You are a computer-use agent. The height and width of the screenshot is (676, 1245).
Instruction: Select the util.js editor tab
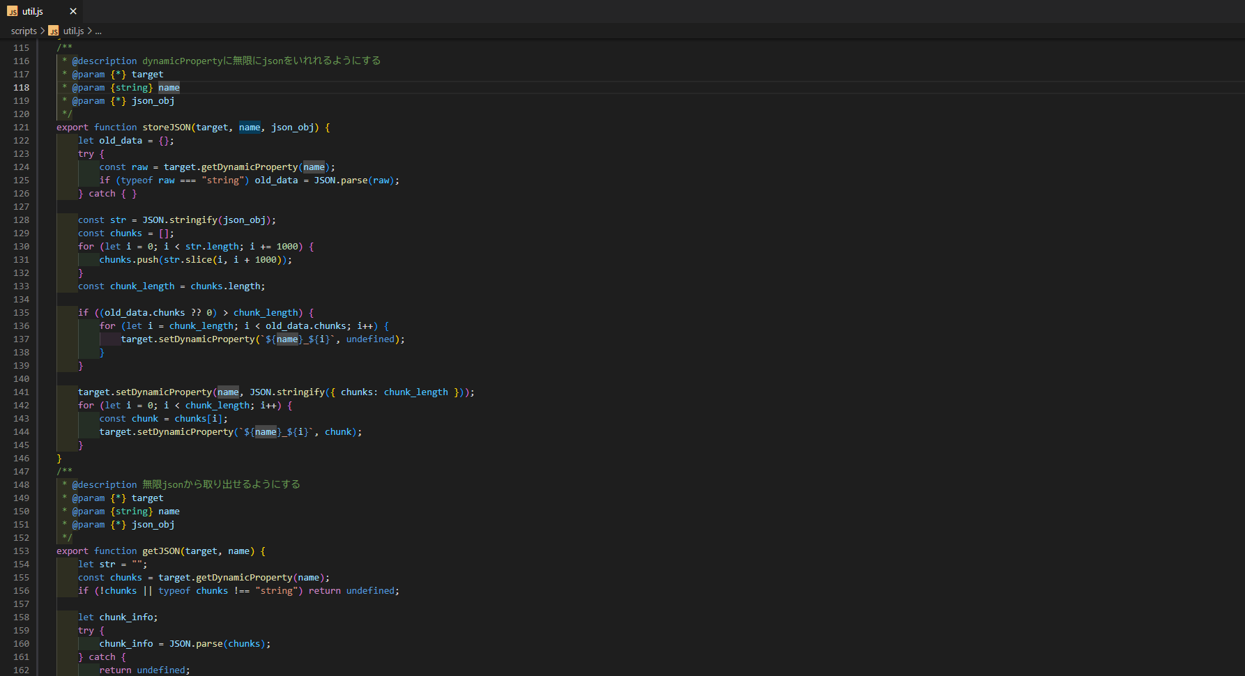pos(33,11)
